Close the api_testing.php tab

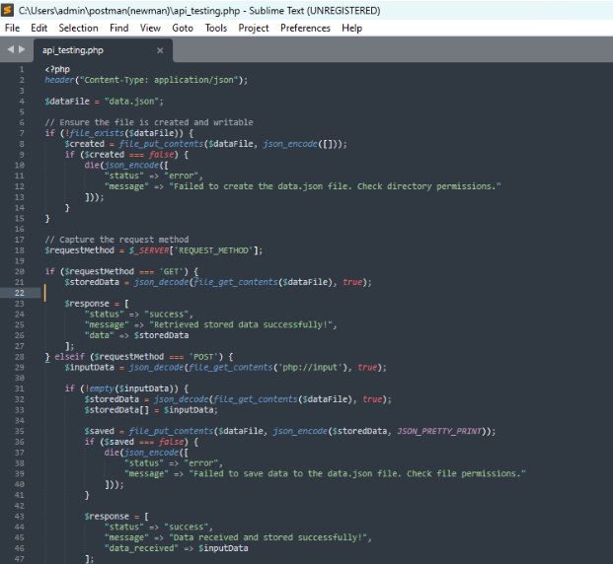(160, 50)
